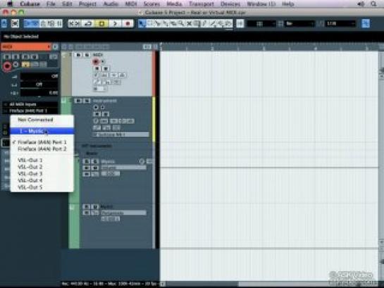Open the orange MIDI inspector header dropdown
This screenshot has height=288, width=384.
click(26, 46)
